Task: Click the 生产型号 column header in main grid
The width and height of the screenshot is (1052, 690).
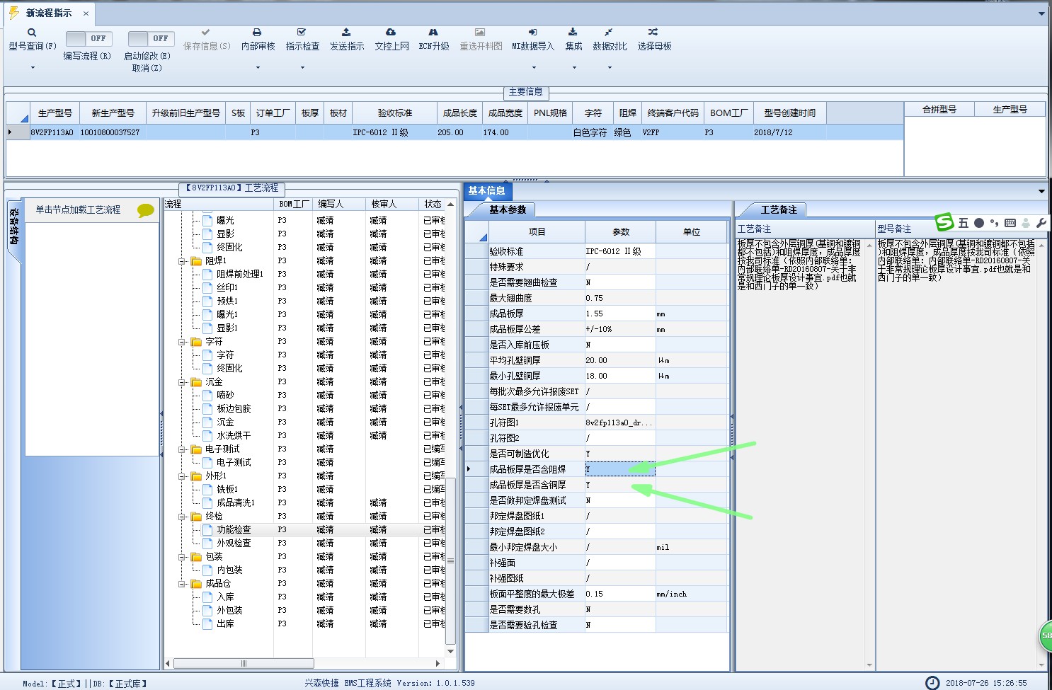Action: (54, 113)
